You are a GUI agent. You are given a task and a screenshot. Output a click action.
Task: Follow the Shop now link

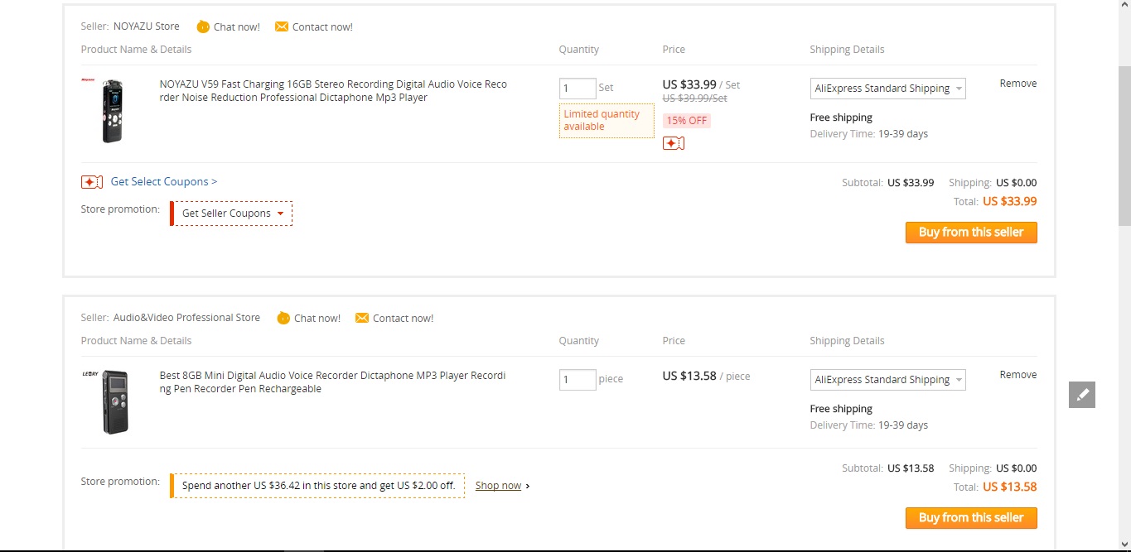click(x=498, y=486)
